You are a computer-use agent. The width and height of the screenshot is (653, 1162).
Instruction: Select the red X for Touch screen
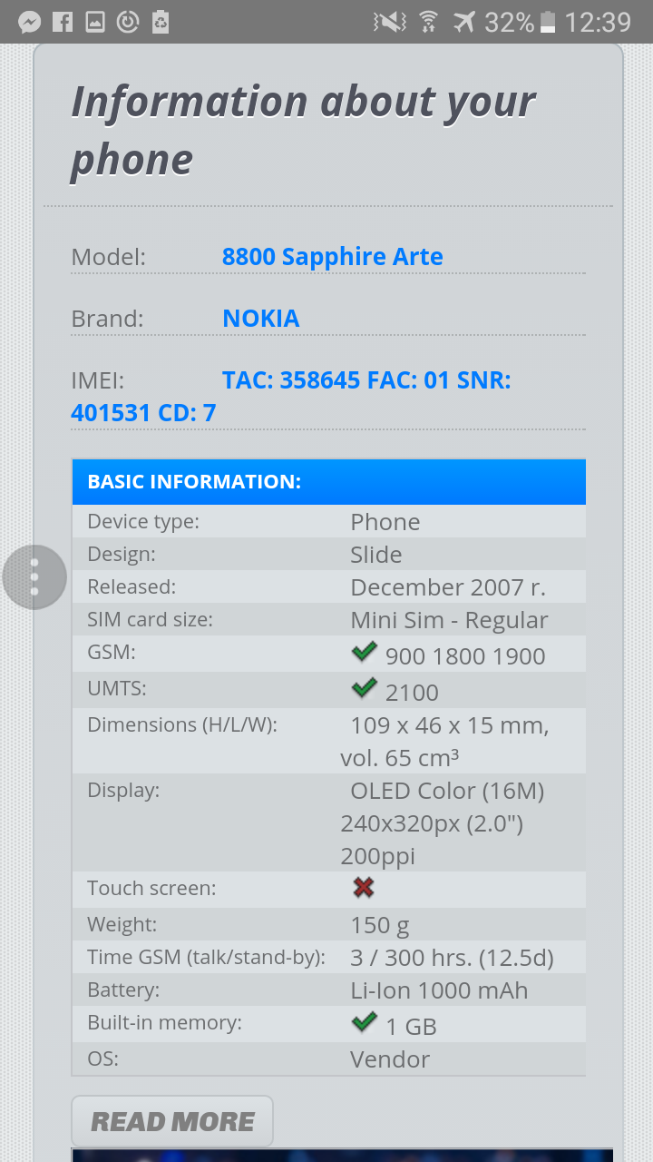[363, 888]
